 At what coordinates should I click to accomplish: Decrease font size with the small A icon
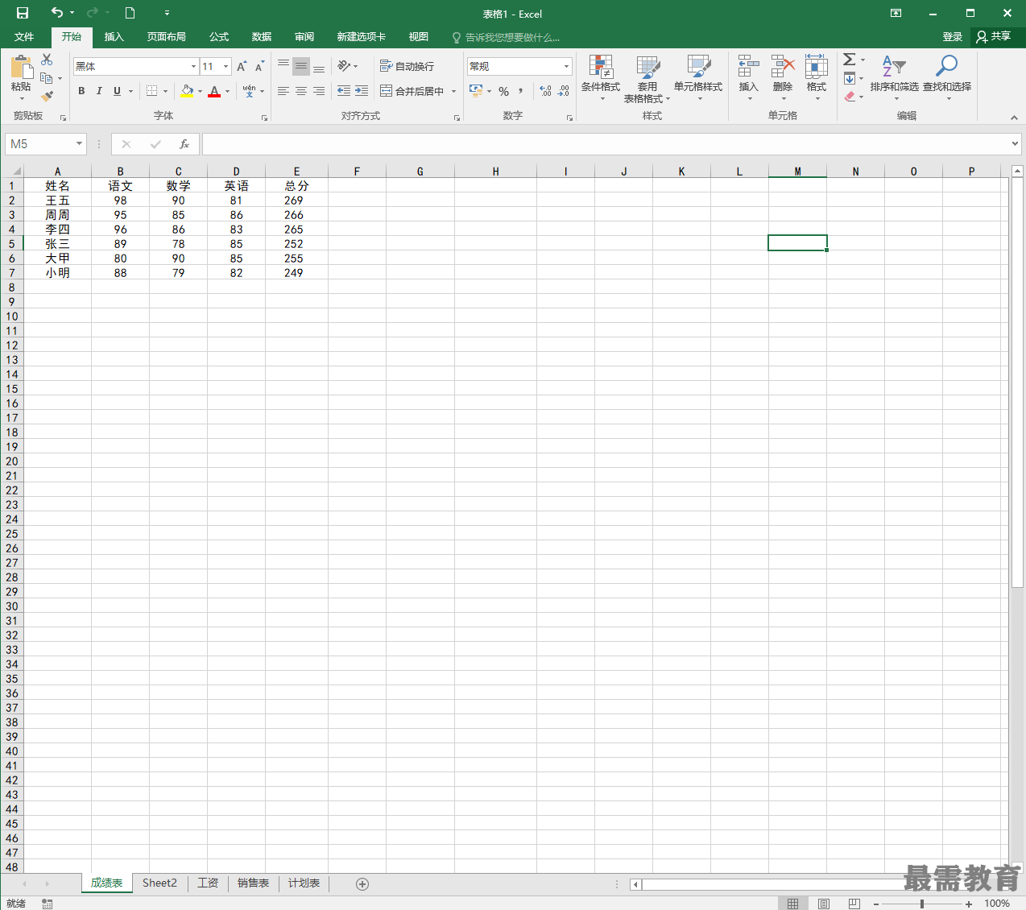(259, 66)
